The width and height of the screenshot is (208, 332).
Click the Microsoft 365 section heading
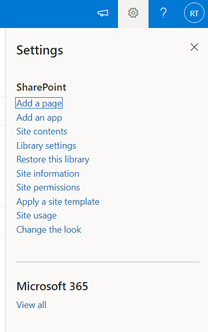(x=52, y=286)
